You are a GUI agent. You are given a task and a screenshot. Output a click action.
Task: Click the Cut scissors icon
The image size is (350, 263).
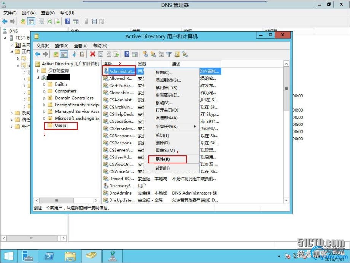tap(75, 54)
